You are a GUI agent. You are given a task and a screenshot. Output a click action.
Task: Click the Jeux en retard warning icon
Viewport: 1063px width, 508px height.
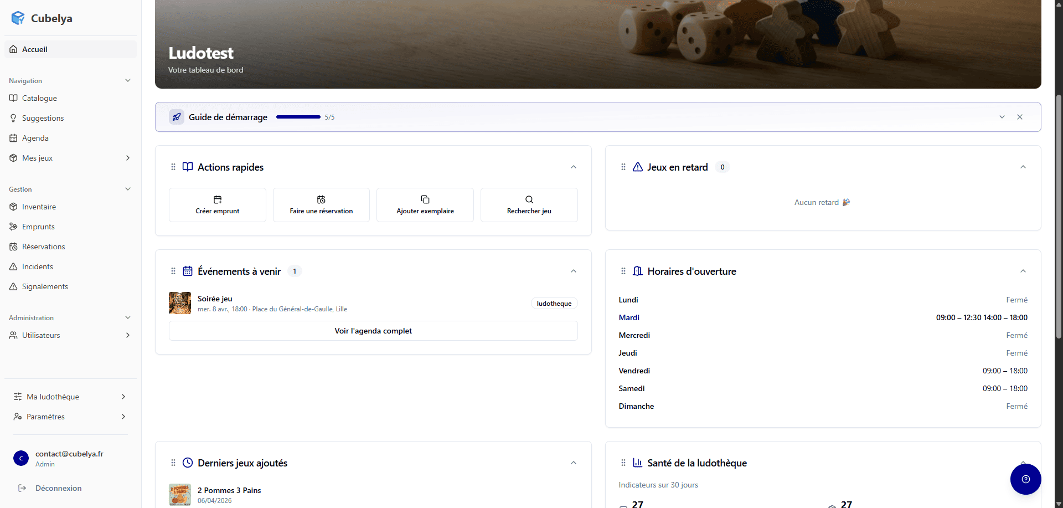click(638, 167)
